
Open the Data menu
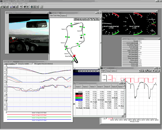tap(9, 4)
